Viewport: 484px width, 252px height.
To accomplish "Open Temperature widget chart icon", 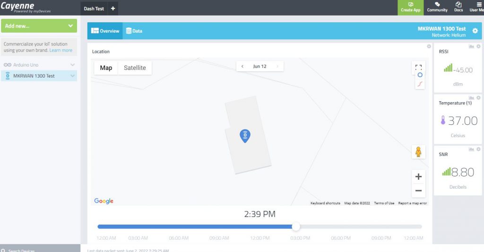I will coord(471,97).
